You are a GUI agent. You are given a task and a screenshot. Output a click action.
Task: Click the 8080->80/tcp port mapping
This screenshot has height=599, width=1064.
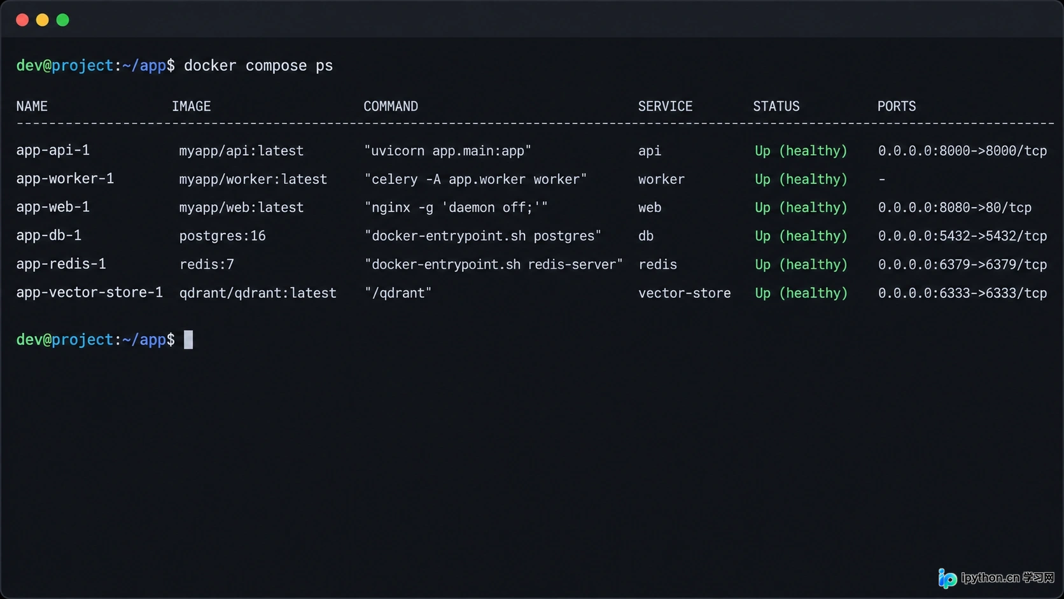pyautogui.click(x=955, y=208)
